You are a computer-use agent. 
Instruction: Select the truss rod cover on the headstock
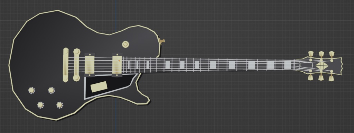(x=306, y=65)
